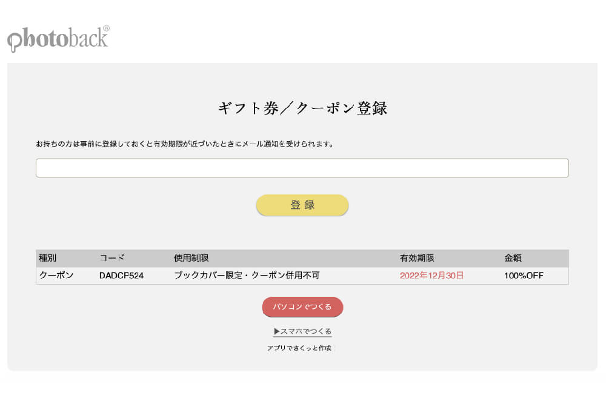
Task: Select the 種別 column header
Action: 48,258
